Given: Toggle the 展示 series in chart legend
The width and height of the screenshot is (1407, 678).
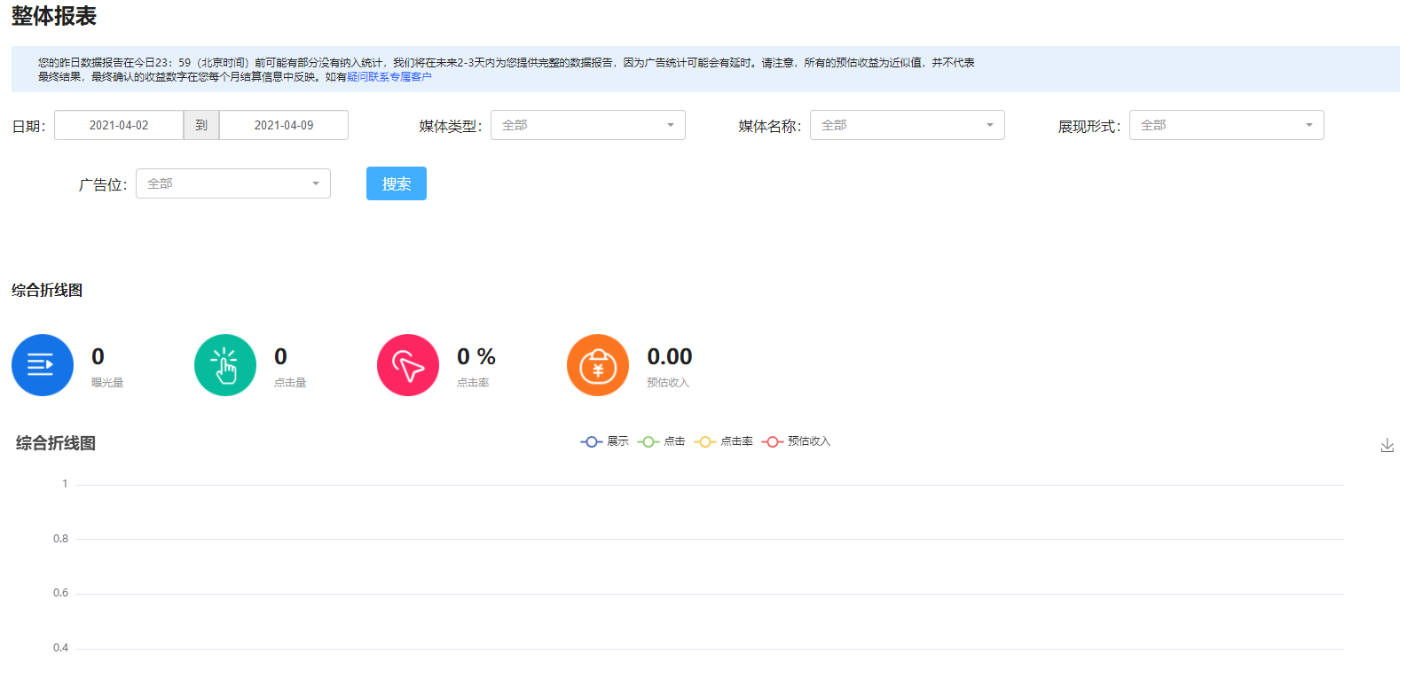Looking at the screenshot, I should tap(605, 441).
